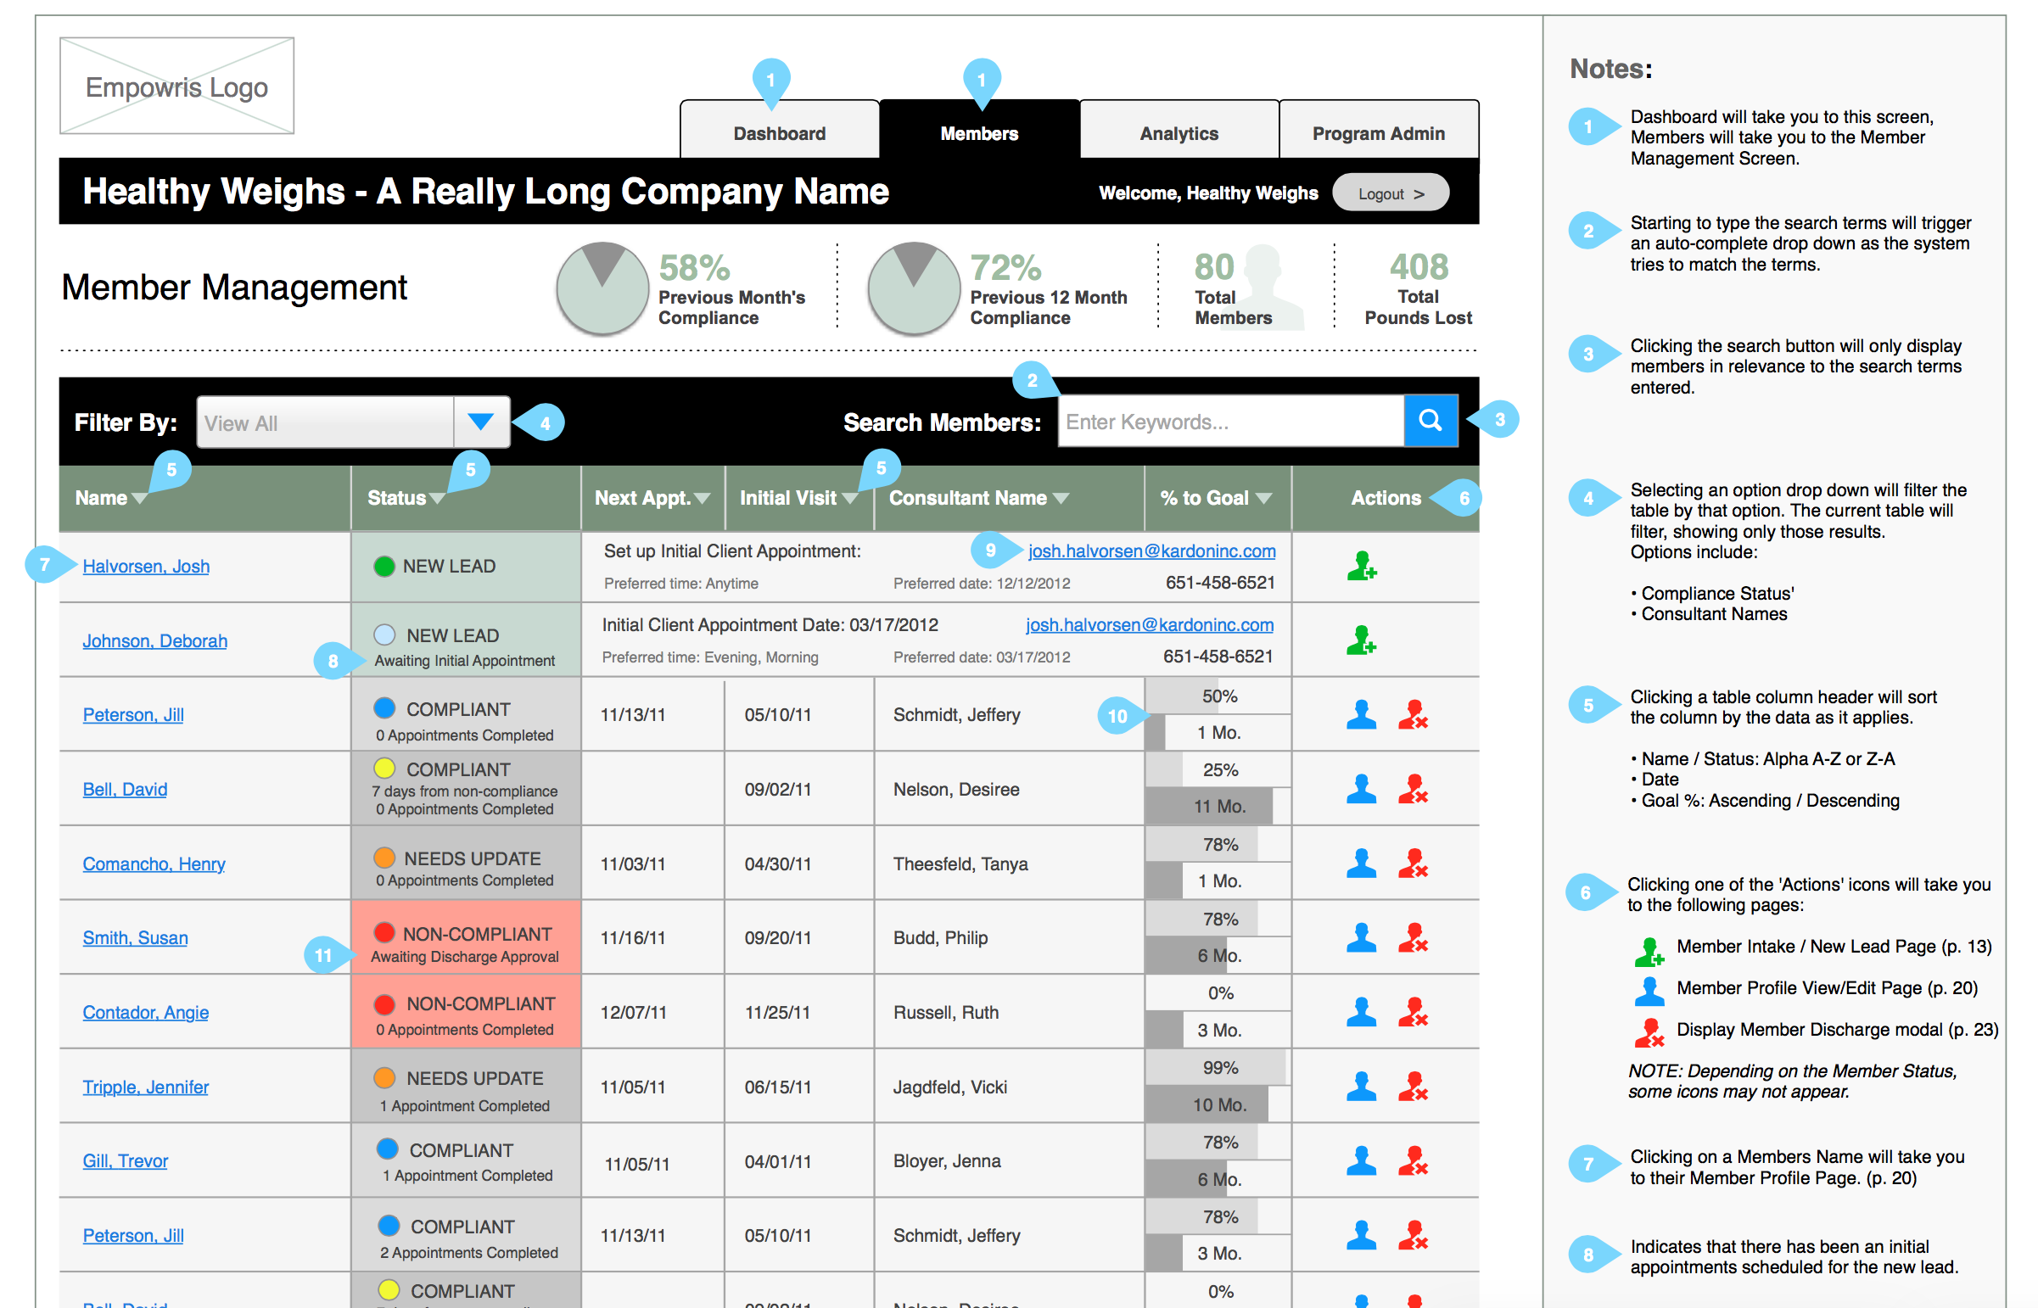Click discharge icon in Nelson, Desiree row
The image size is (2038, 1308).
(x=1413, y=789)
